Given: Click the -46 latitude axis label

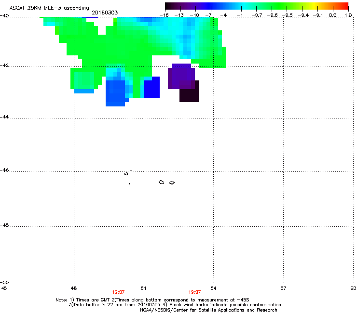Looking at the screenshot, I should tap(4, 170).
